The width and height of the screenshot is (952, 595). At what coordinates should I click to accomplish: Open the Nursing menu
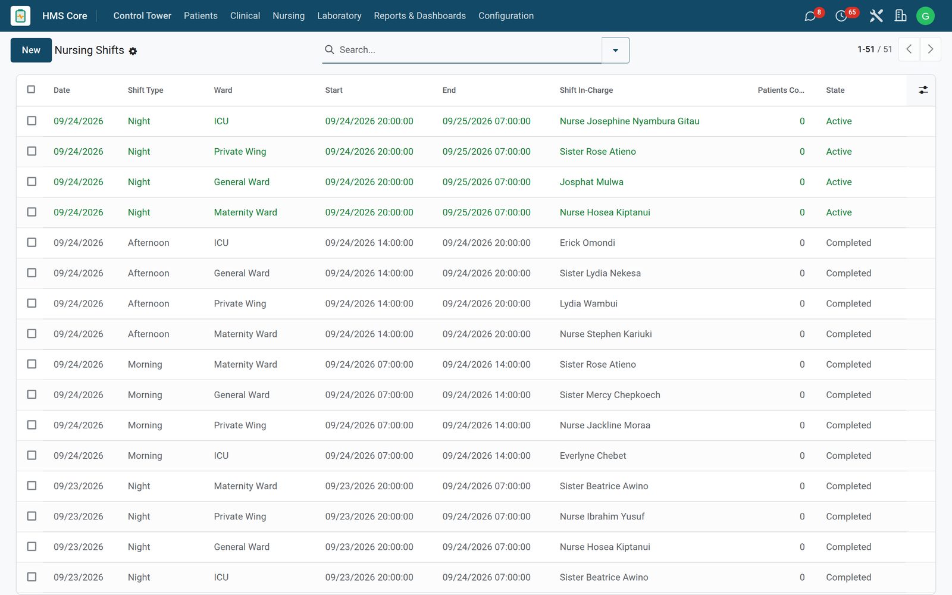click(289, 15)
